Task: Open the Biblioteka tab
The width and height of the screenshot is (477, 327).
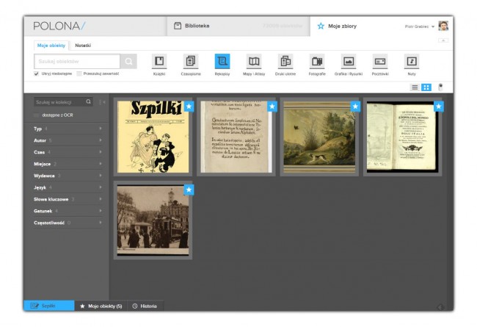Action: [238, 26]
